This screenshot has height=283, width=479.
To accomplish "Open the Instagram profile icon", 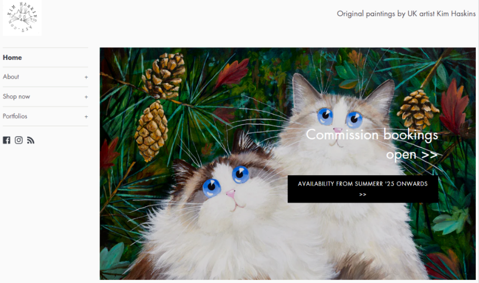I will coord(18,140).
